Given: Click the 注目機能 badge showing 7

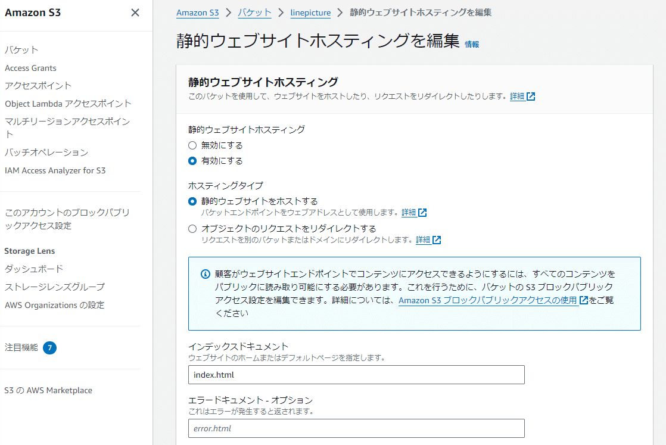Looking at the screenshot, I should pos(49,348).
